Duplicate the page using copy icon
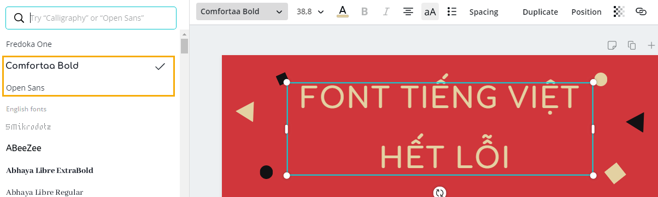Viewport: 658px width, 197px height. [632, 45]
